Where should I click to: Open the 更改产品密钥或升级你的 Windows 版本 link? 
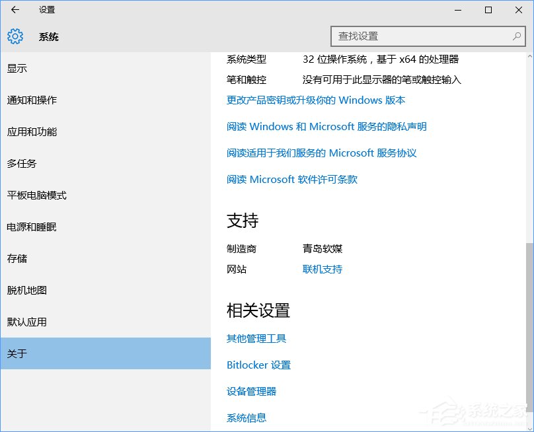coord(315,100)
